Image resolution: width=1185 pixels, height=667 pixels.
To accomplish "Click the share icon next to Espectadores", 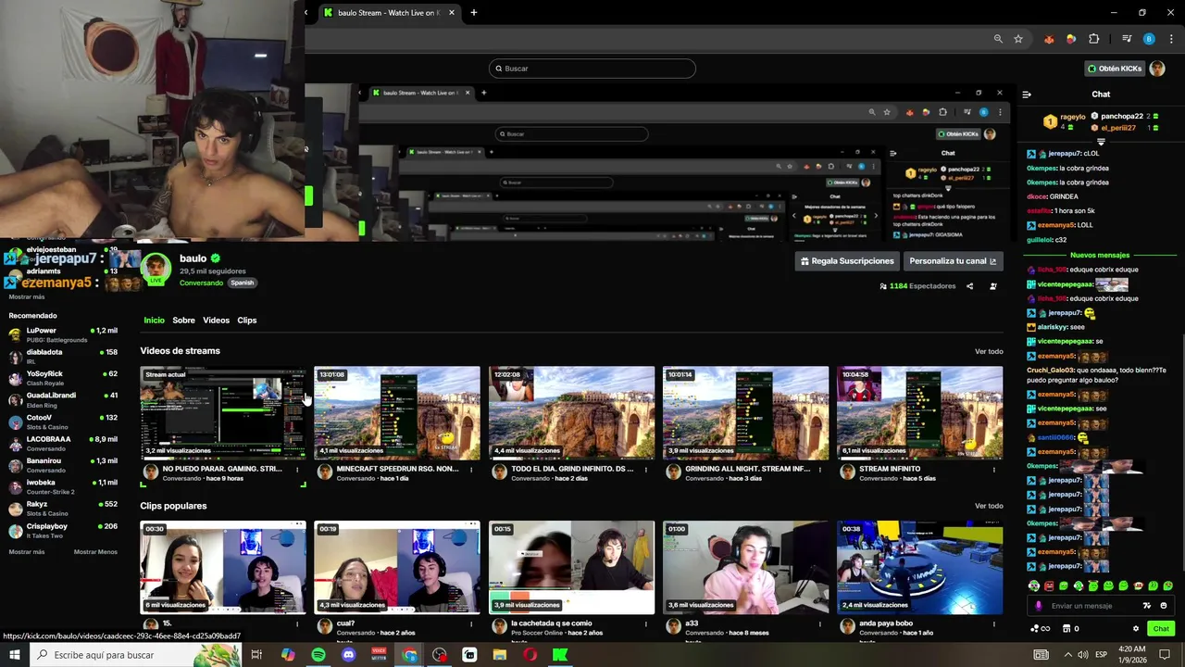I will click(x=969, y=286).
